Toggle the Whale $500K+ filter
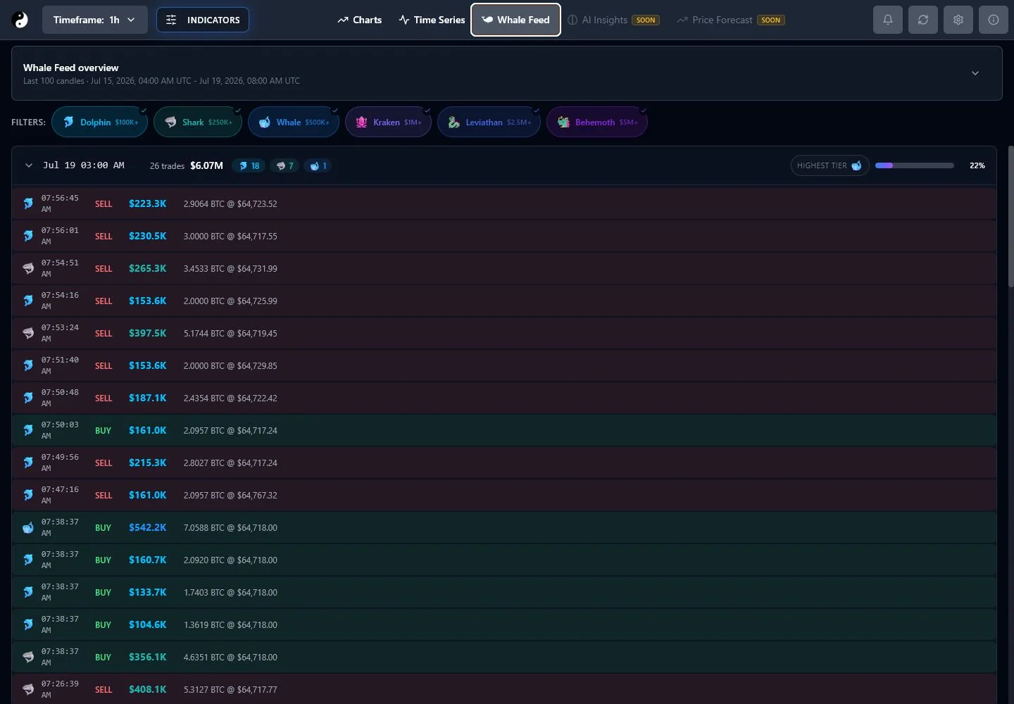This screenshot has width=1014, height=704. click(294, 122)
